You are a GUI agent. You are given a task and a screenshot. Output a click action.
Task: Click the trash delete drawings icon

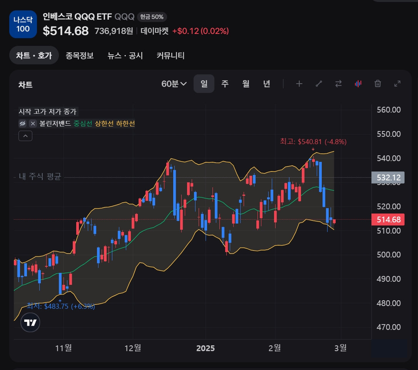378,84
